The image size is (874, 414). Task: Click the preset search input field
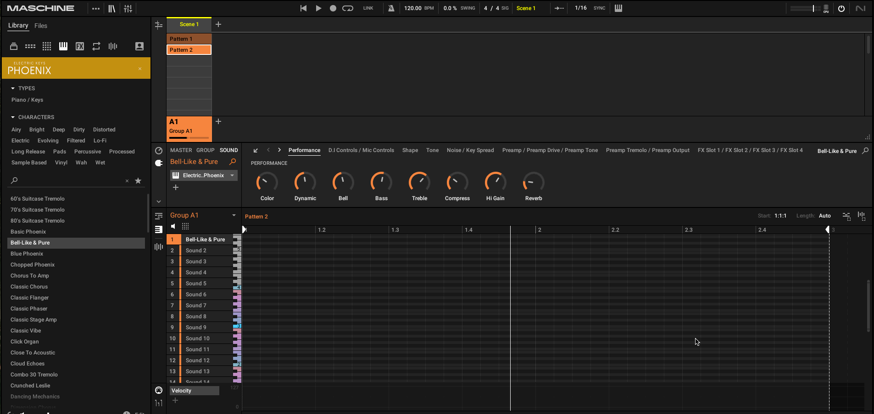coord(69,181)
